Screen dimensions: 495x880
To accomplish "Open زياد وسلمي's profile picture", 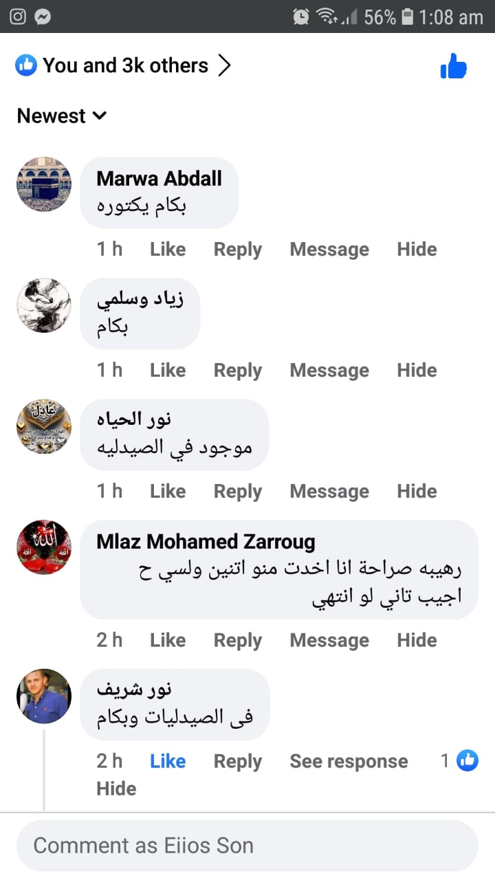I will [x=44, y=305].
